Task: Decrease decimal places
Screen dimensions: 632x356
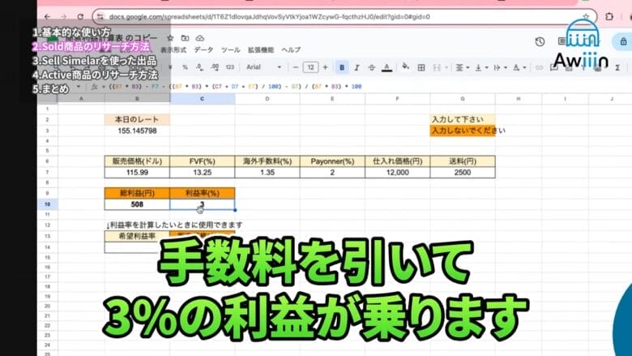Action: 199,67
